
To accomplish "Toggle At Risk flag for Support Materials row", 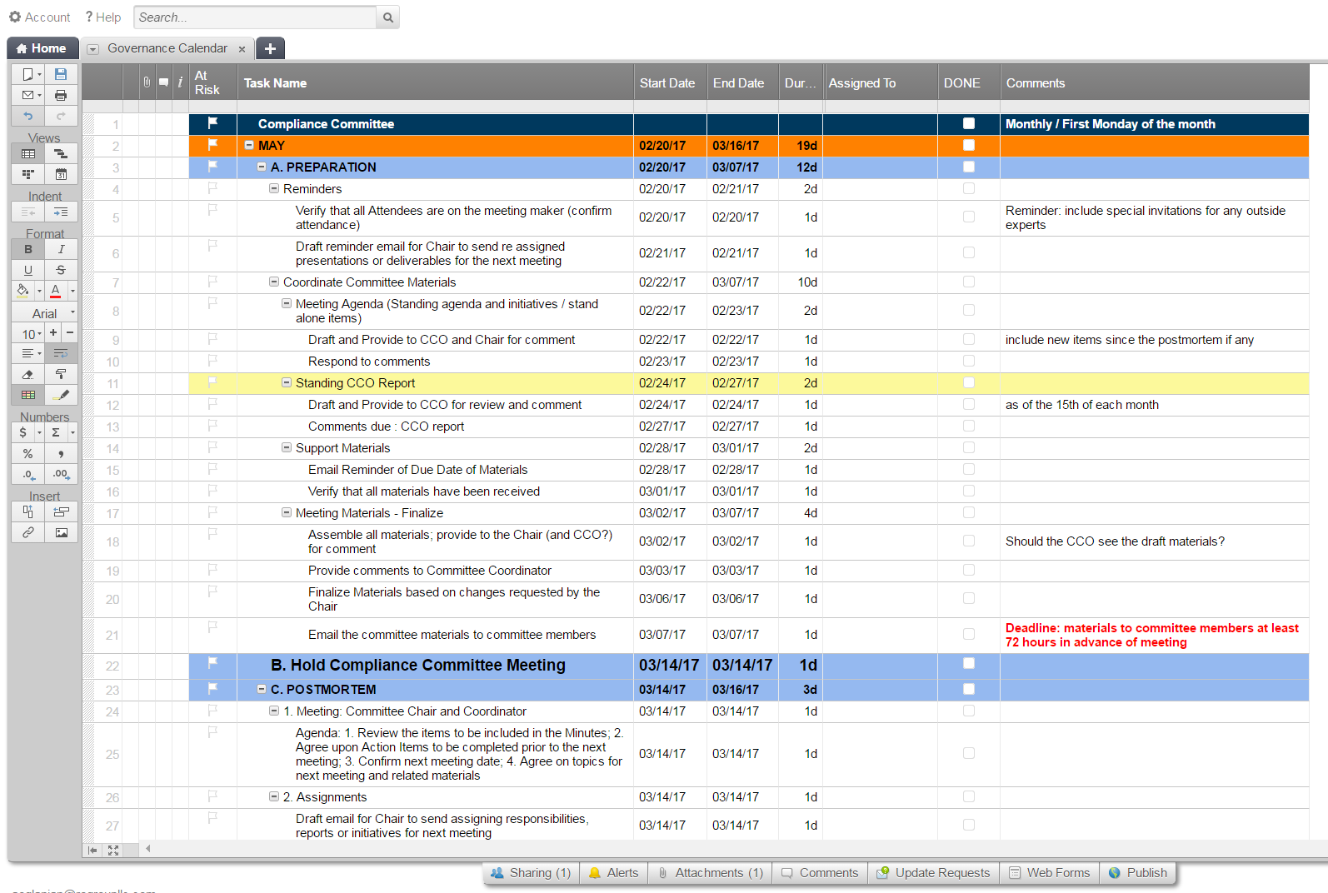I will point(212,446).
